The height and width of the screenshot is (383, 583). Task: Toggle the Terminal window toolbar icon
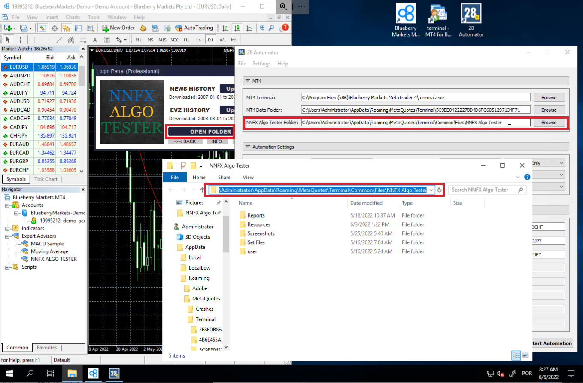pos(78,28)
